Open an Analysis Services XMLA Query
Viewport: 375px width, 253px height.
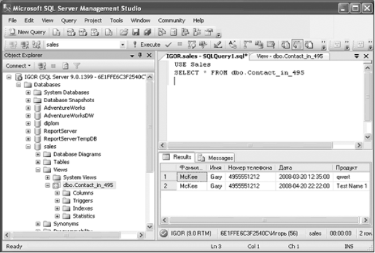point(95,32)
